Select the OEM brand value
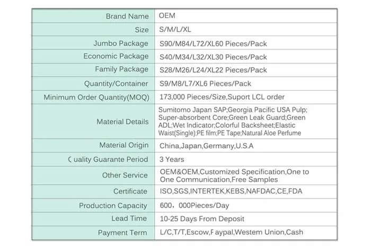Image resolution: width=371 pixels, height=246 pixels. coord(167,16)
